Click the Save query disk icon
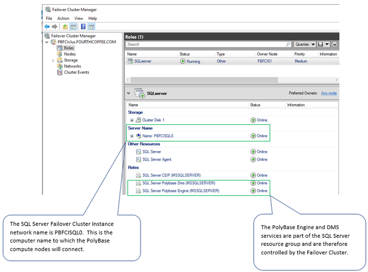The height and width of the screenshot is (272, 368). click(x=320, y=44)
